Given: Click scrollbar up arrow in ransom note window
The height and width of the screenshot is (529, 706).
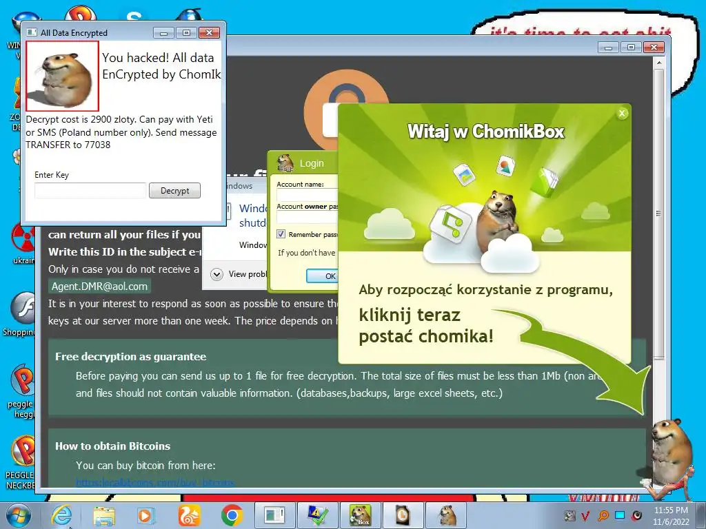Looking at the screenshot, I should click(658, 63).
